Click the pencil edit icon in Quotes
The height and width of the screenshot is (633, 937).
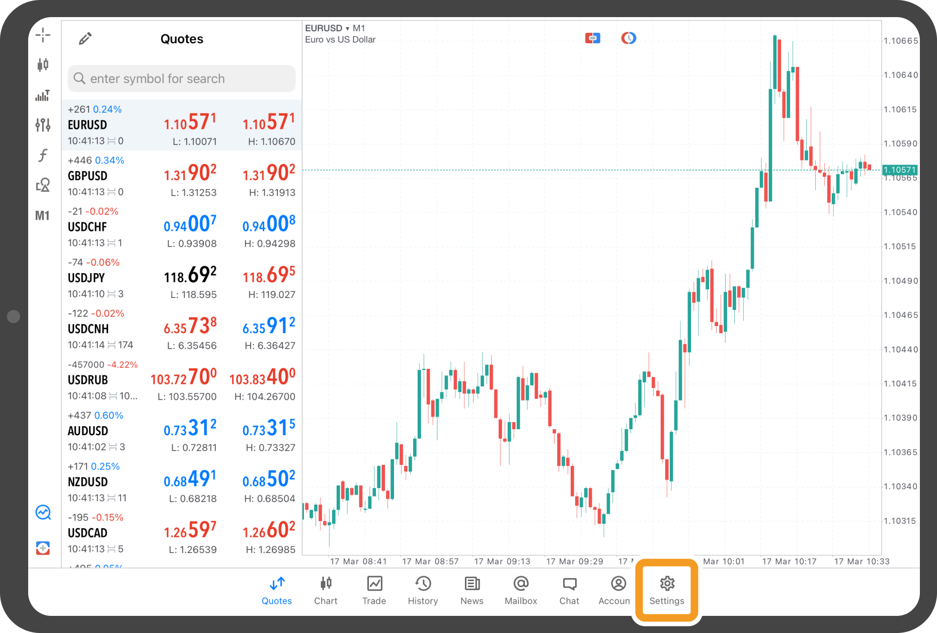click(85, 39)
